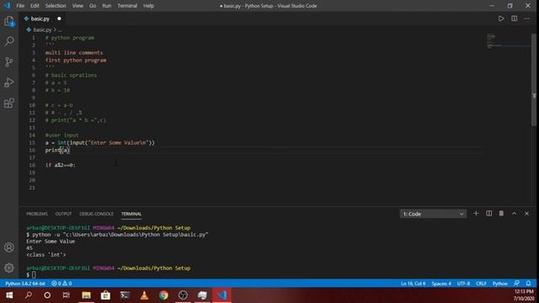Open the Run and Debug view
Viewport: 539px width, 303px height.
pos(9,82)
